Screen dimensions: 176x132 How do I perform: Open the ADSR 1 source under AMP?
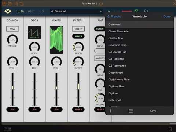pyautogui.click(x=100, y=109)
